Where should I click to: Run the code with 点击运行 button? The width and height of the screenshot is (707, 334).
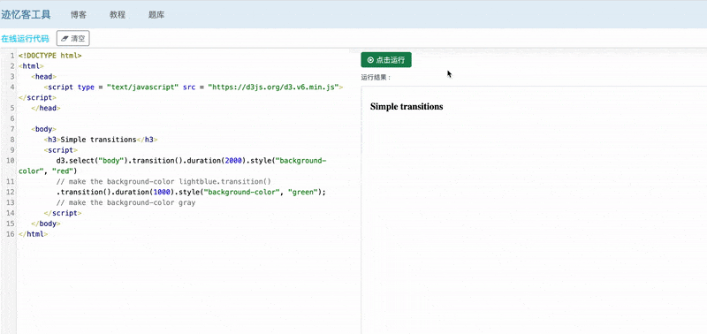click(386, 60)
